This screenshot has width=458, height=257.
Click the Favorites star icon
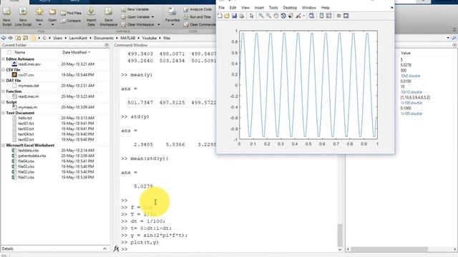(172, 11)
